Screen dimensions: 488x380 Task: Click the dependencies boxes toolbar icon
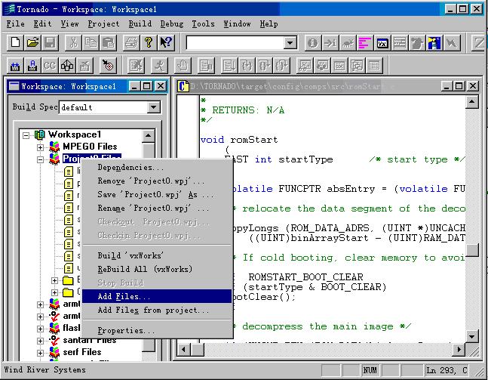pyautogui.click(x=67, y=66)
